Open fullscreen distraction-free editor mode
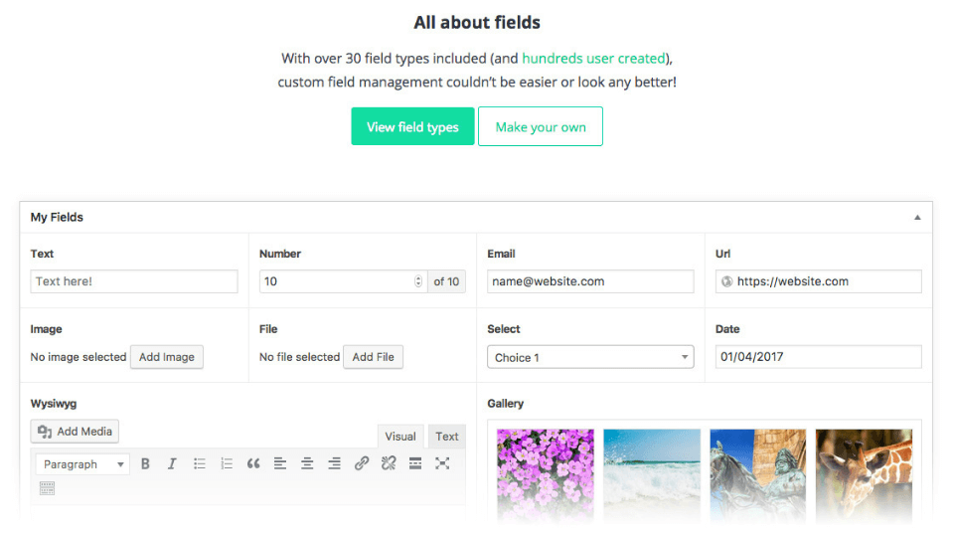The image size is (954, 537). [x=442, y=464]
